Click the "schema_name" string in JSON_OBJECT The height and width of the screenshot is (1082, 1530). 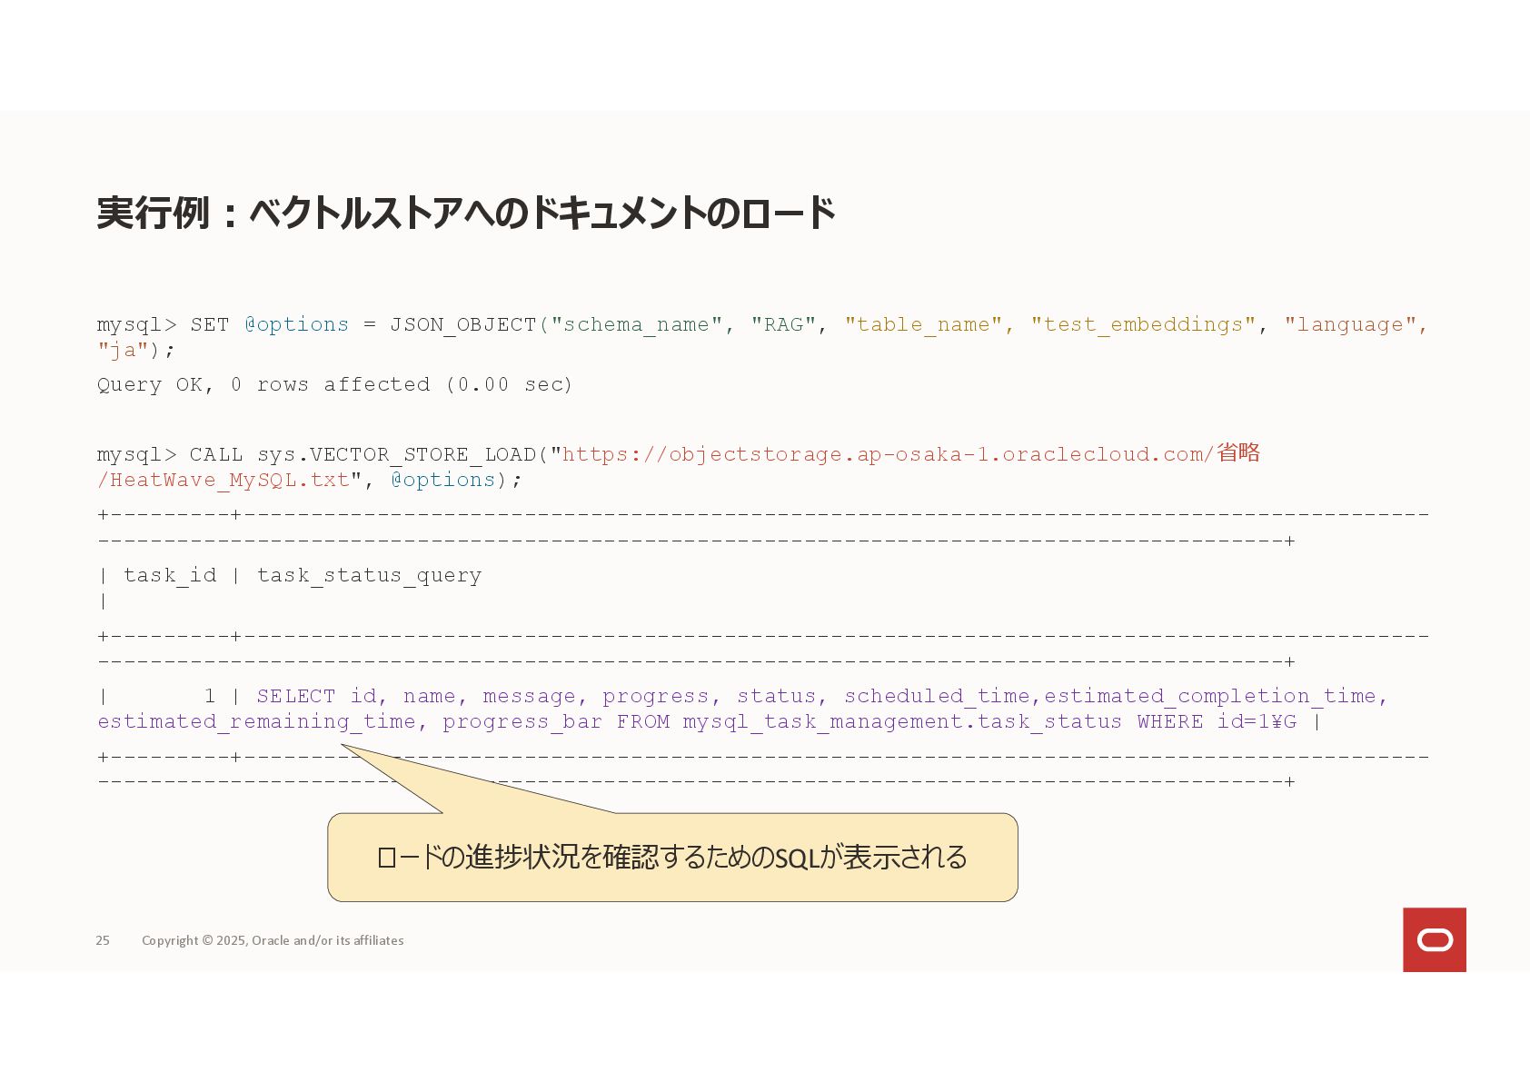(x=636, y=324)
